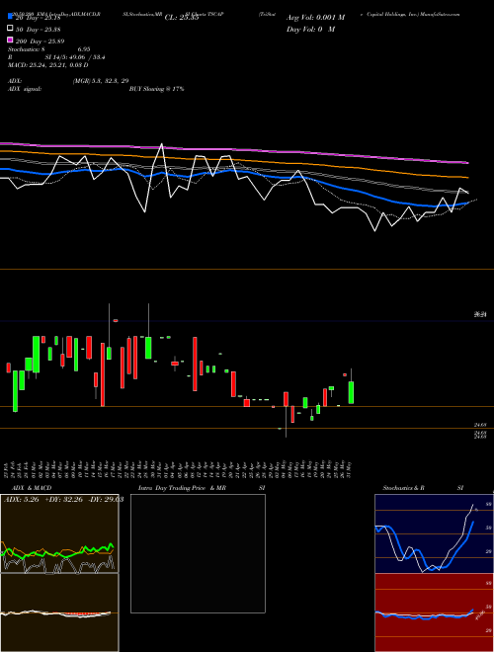Click the website watermark link at top right
The image size is (494, 652).
tap(440, 14)
